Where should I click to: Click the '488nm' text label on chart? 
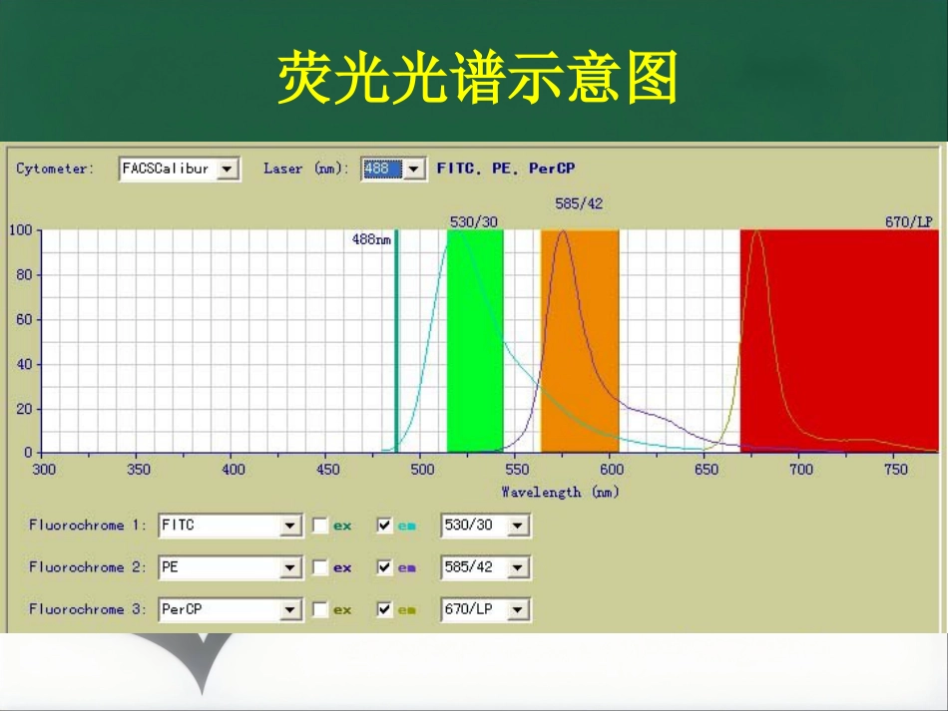371,239
